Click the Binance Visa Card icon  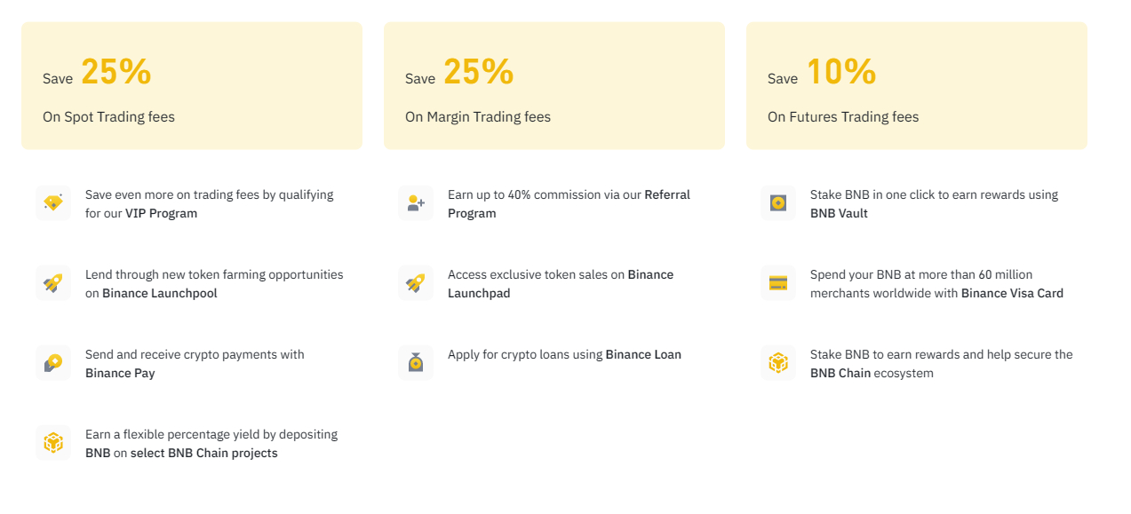(x=778, y=283)
